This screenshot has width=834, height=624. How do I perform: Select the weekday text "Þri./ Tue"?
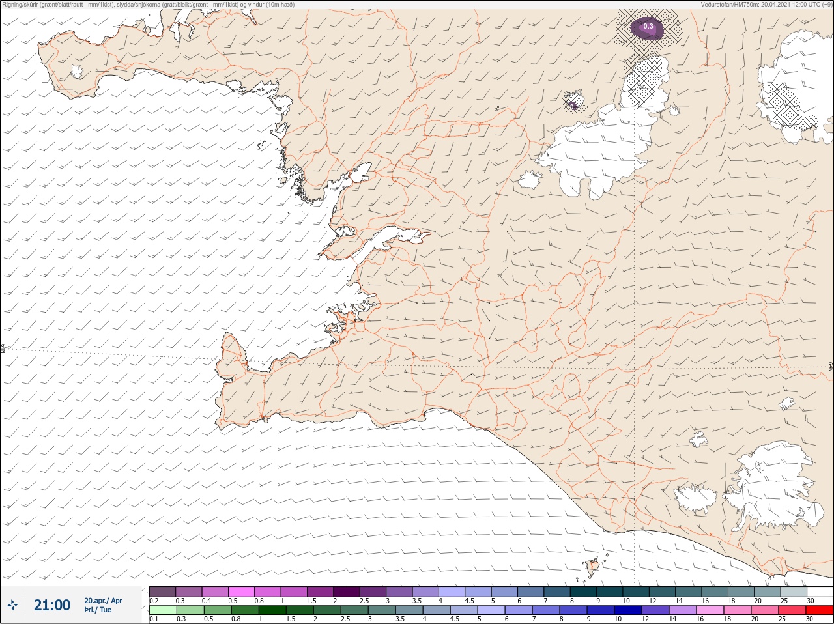(x=98, y=610)
